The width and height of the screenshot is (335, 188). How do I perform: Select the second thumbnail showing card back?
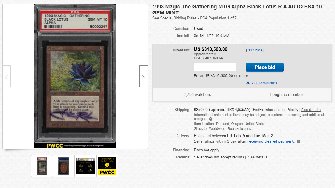[64, 166]
